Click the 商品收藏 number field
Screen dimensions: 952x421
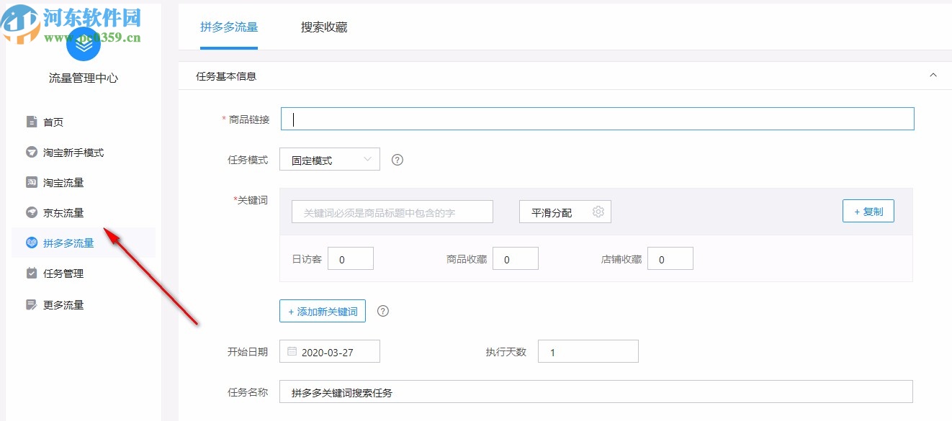pos(516,258)
